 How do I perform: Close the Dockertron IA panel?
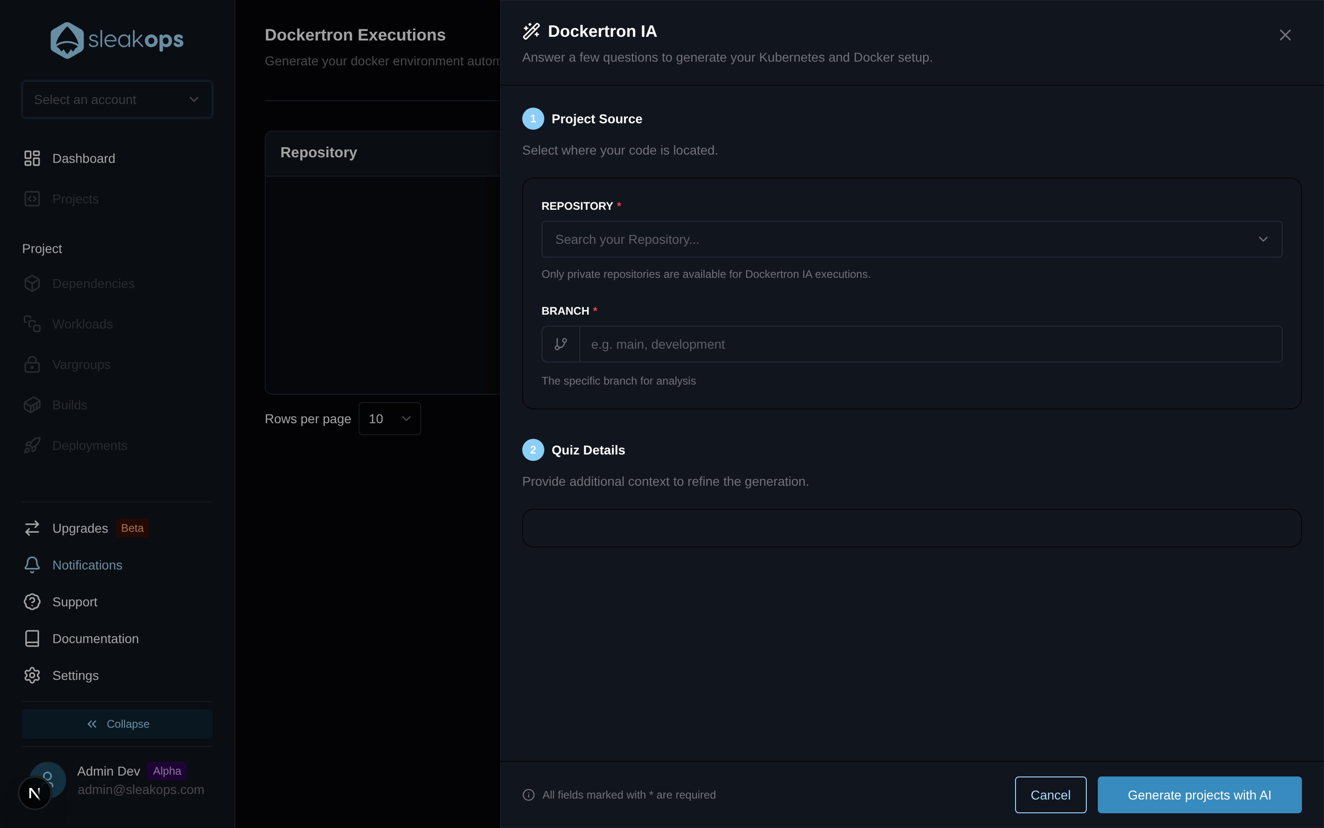pyautogui.click(x=1285, y=35)
